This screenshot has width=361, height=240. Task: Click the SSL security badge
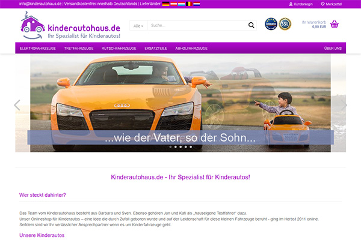285,24
